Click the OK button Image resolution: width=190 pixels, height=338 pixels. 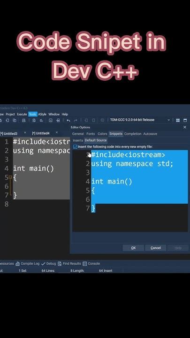133,248
